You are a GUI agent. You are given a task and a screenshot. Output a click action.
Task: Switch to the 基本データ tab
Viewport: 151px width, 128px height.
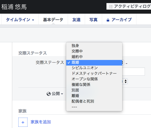tap(53, 19)
